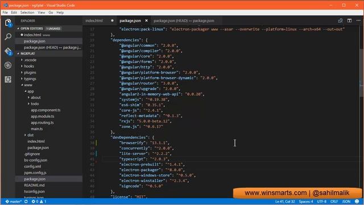
Task: Place cursor on the "typescript" line in editor
Action: [x=144, y=159]
